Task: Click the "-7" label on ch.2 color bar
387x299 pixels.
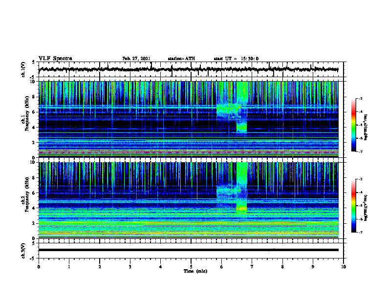Action: point(360,233)
